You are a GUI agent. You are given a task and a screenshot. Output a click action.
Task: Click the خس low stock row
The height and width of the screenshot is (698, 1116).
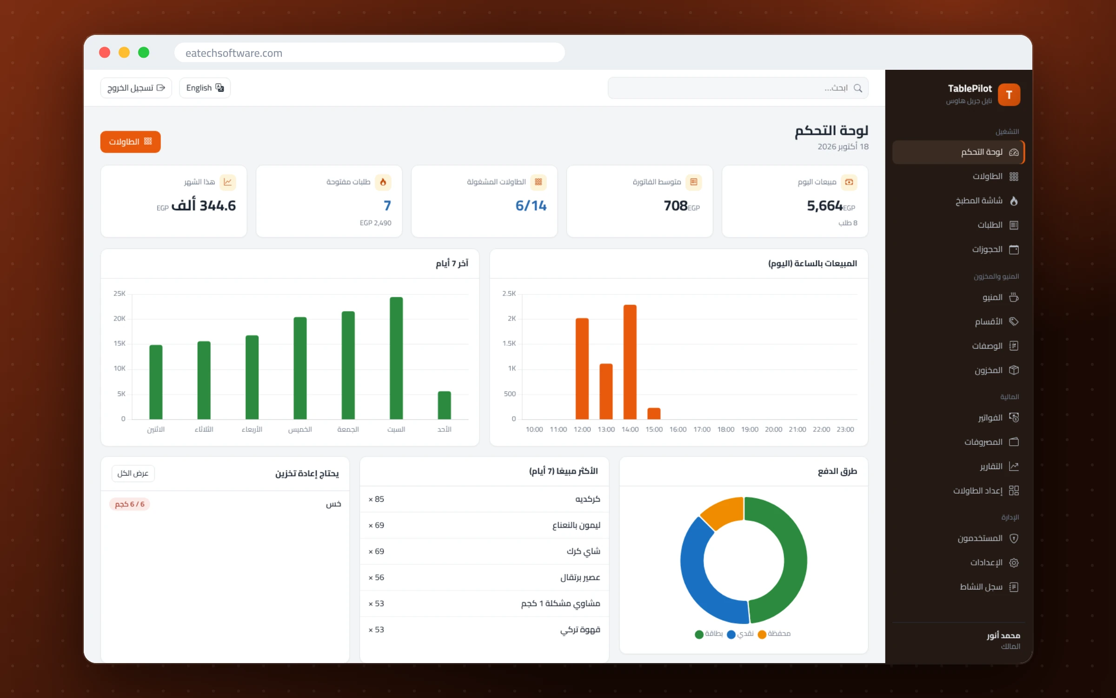(225, 504)
